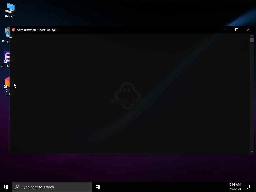Maximize the Ghost Toolbox window
256x192 pixels.
[237, 30]
